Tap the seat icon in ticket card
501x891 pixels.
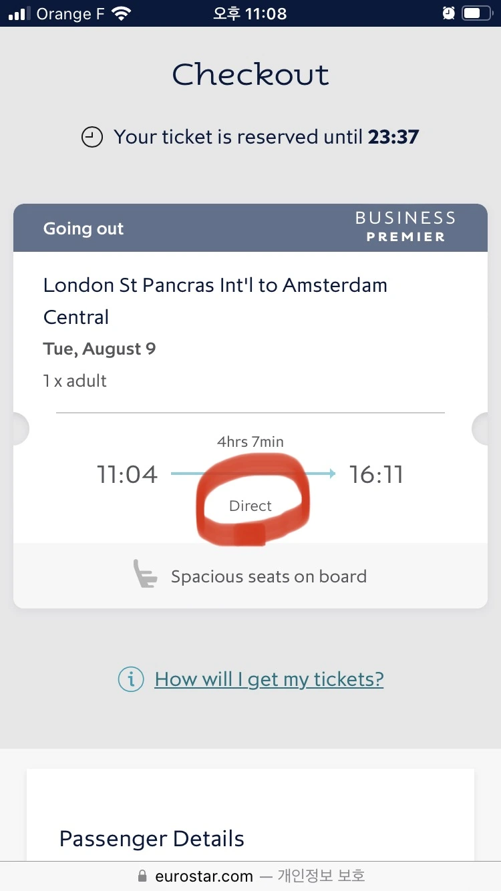pos(145,575)
